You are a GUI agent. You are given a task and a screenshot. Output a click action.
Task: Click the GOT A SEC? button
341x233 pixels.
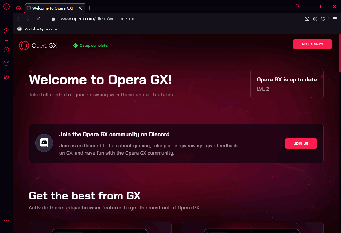point(312,44)
